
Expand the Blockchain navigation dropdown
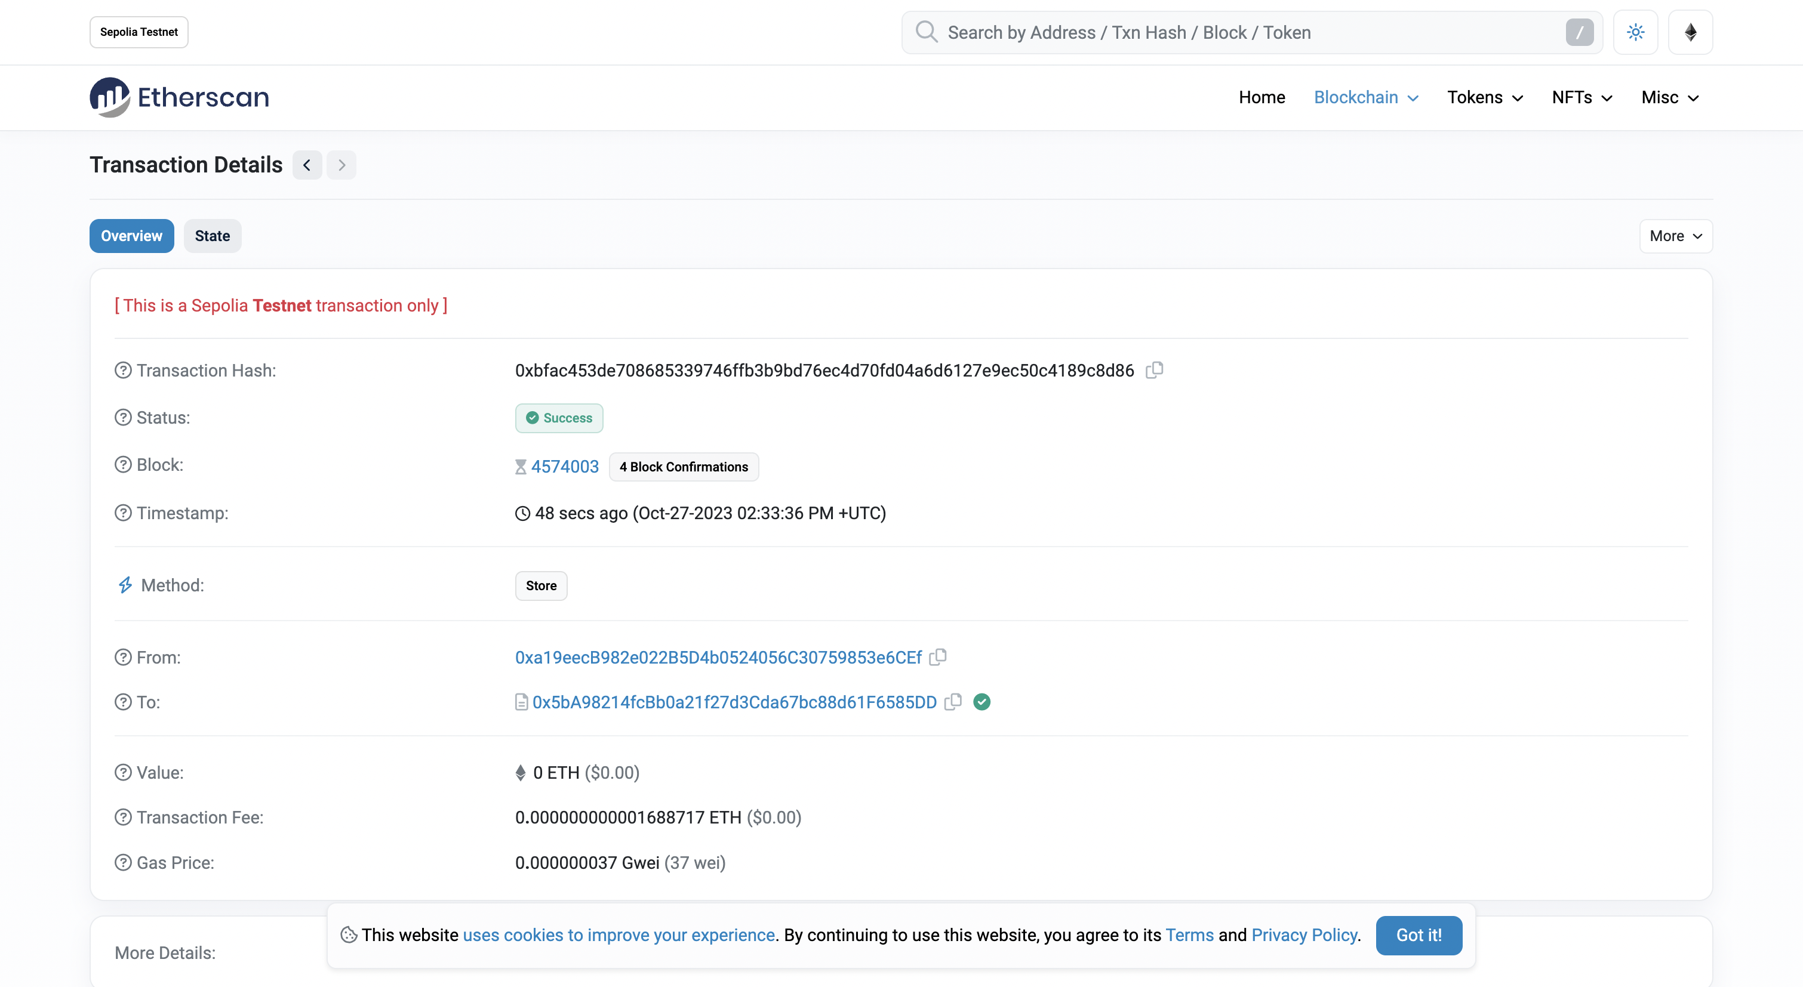click(x=1365, y=97)
